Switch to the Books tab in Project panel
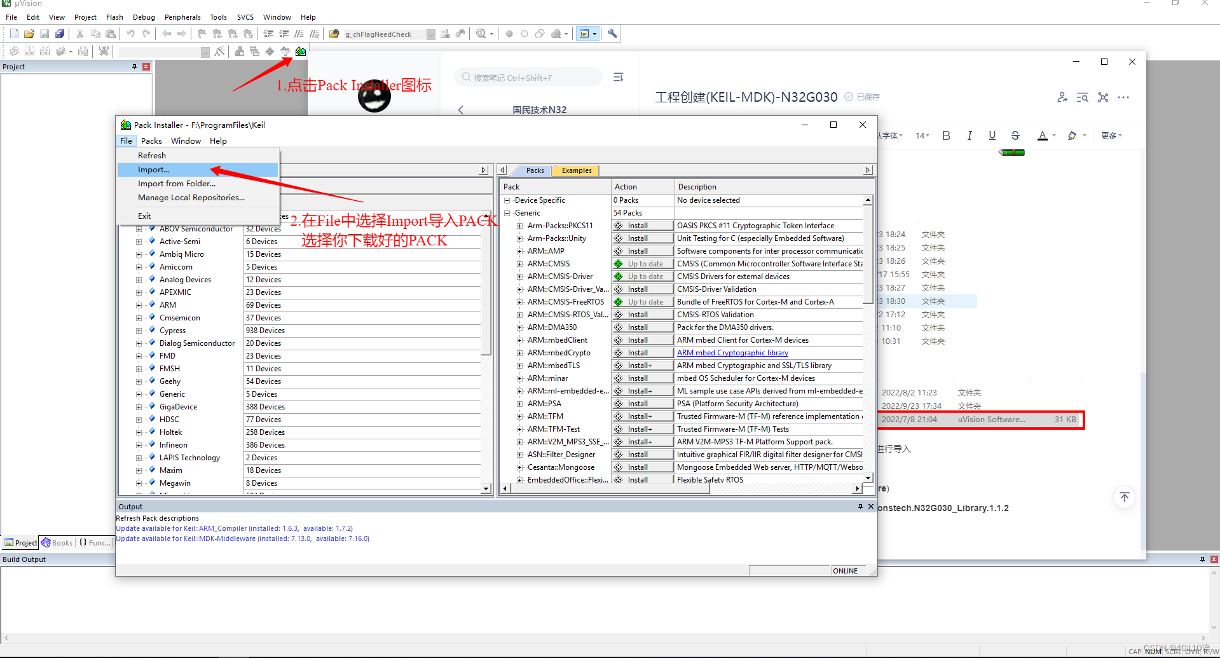1220x658 pixels. tap(57, 543)
